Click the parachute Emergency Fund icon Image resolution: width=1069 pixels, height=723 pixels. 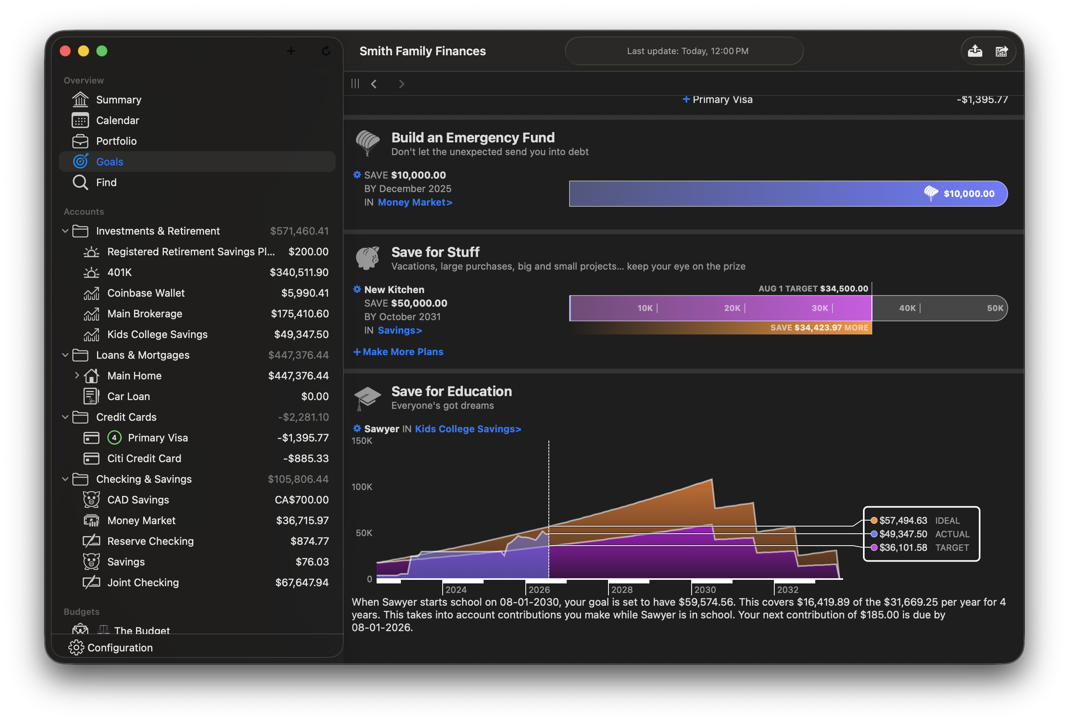pos(367,143)
